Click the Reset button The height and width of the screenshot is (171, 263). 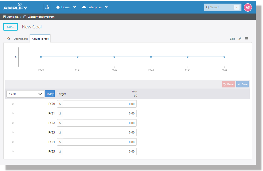pos(228,84)
